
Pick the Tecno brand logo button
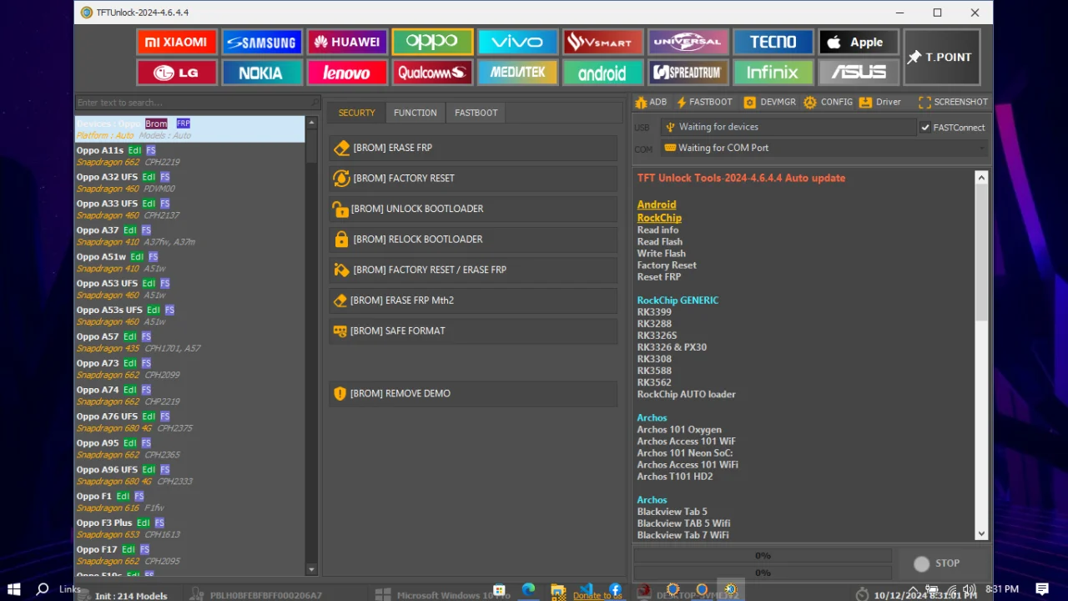pyautogui.click(x=773, y=42)
